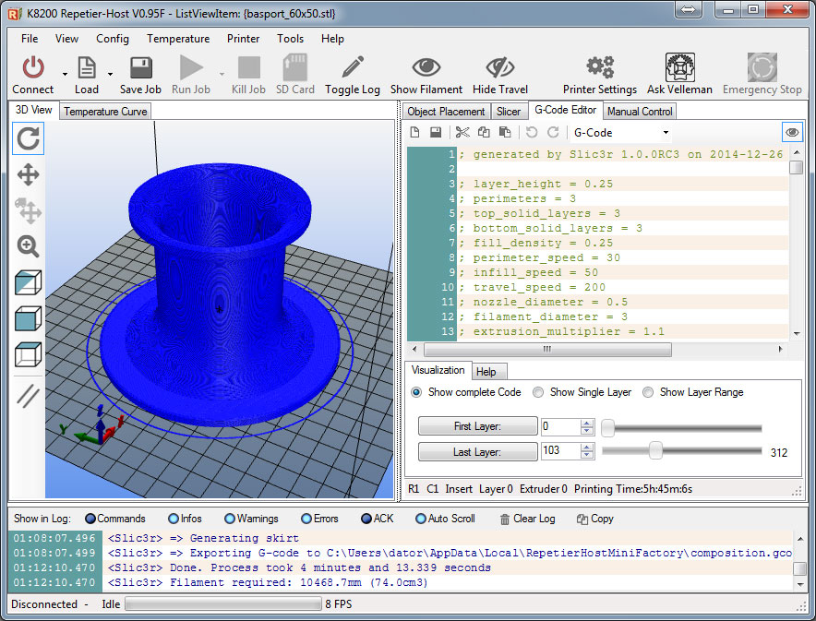Screen dimensions: 816x621
Task: Copy selection in G-Code editor toolbar
Action: pyautogui.click(x=484, y=133)
